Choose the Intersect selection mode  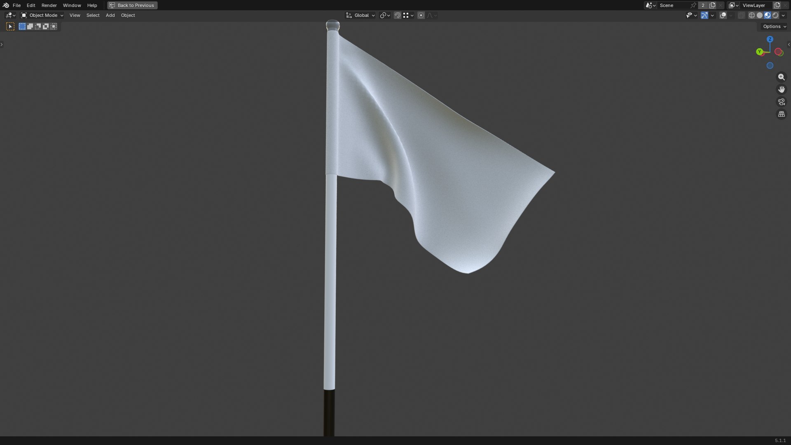click(x=54, y=26)
